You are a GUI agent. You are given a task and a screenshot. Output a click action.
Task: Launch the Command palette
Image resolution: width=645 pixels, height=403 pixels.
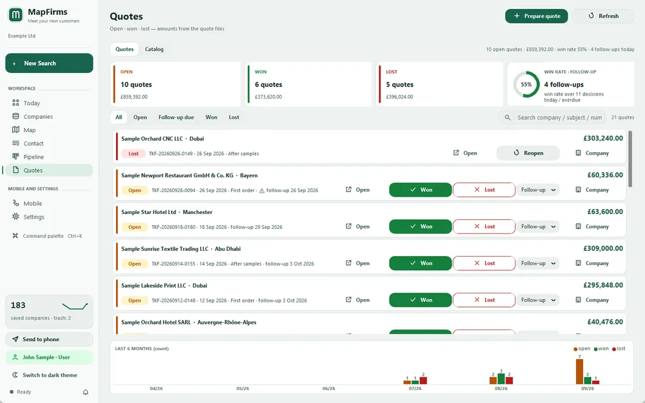[49, 236]
